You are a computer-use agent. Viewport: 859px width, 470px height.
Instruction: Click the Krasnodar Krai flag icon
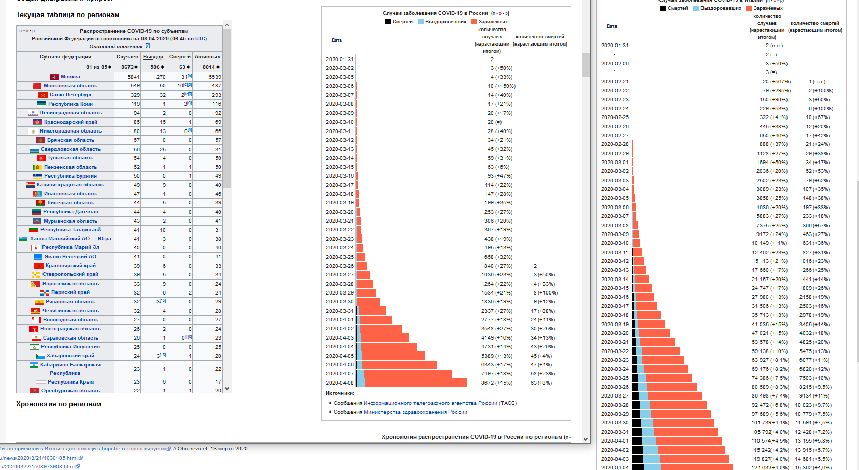[37, 122]
